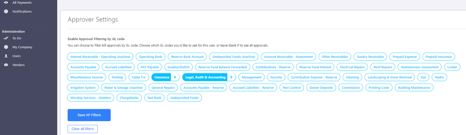The image size is (466, 135).
Task: Enable Undeposited Funds (inactive) filter
Action: (234, 57)
